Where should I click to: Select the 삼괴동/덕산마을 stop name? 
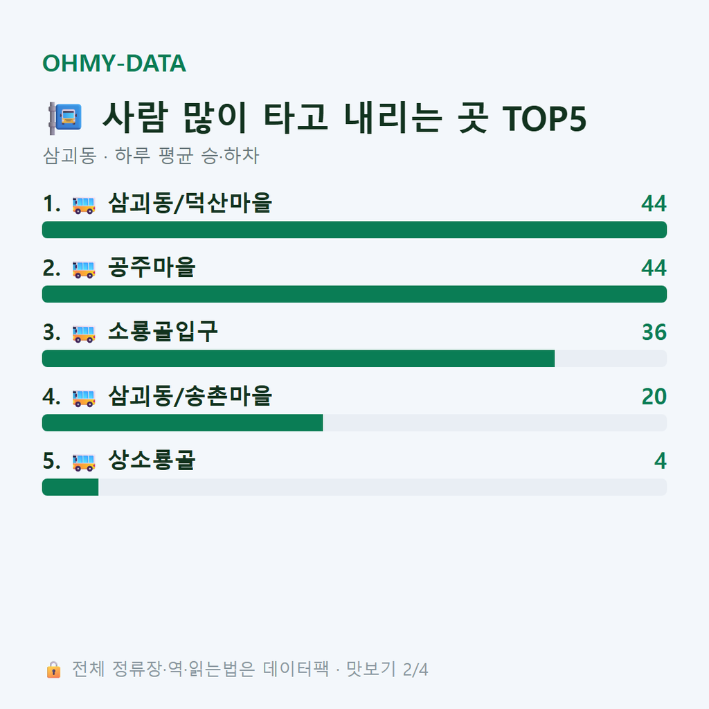190,203
